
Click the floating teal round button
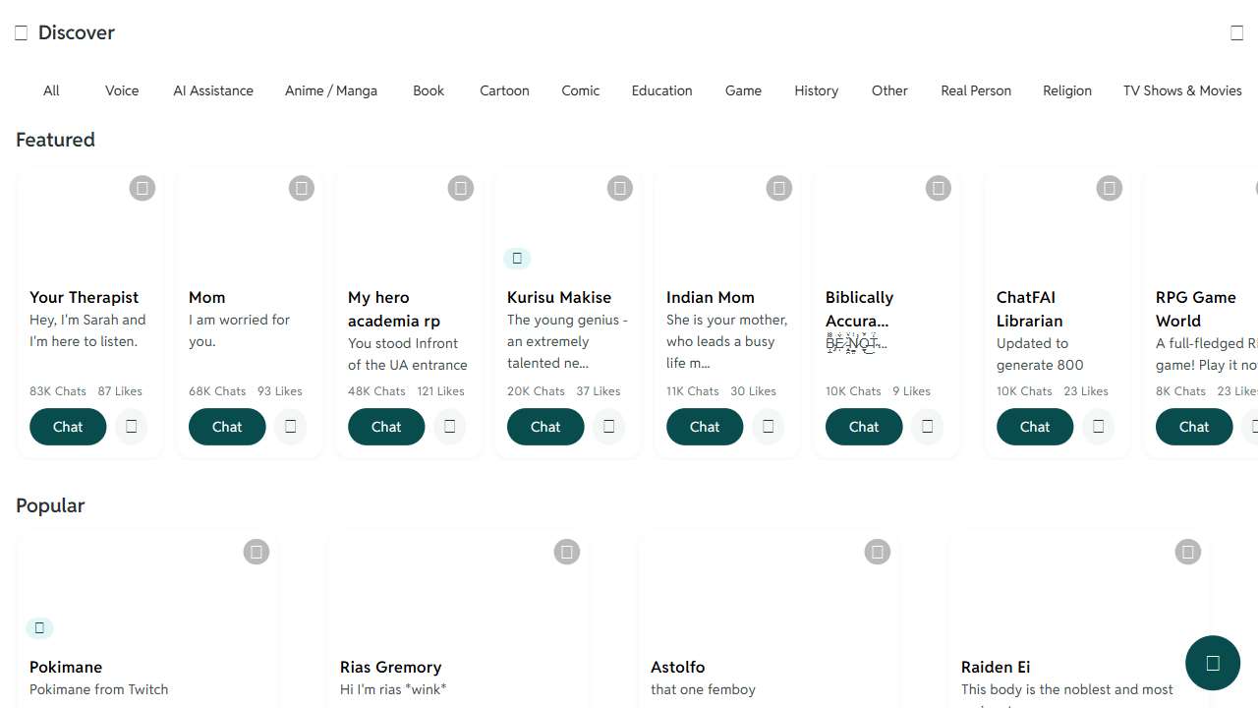1212,664
